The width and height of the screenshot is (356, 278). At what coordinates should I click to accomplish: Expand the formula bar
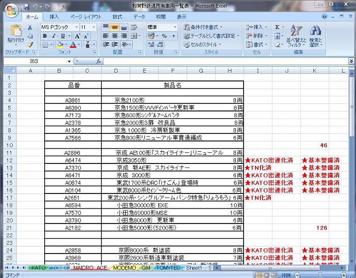(x=351, y=61)
